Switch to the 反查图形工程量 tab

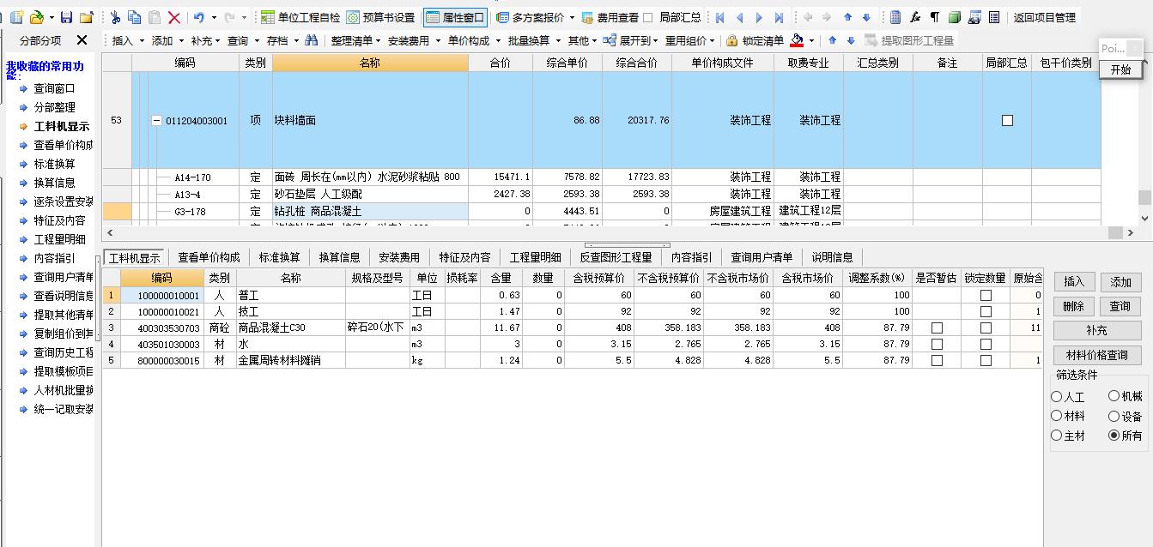coord(616,257)
